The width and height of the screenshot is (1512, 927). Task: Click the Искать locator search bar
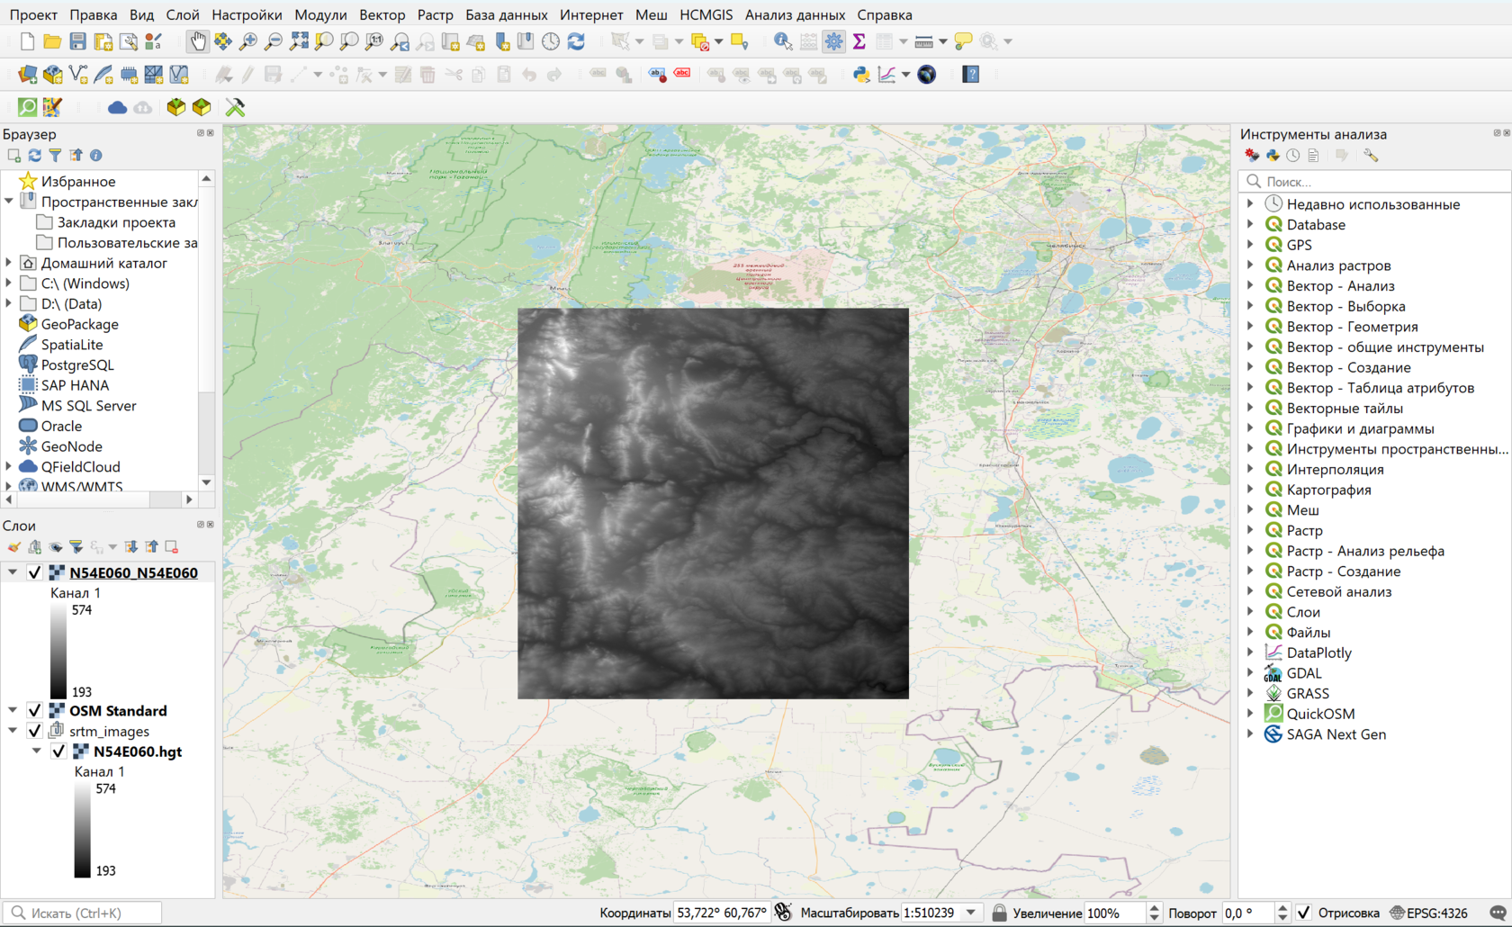(83, 913)
